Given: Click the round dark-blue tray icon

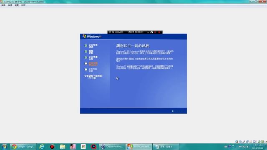Looking at the screenshot, I should click(229, 146).
